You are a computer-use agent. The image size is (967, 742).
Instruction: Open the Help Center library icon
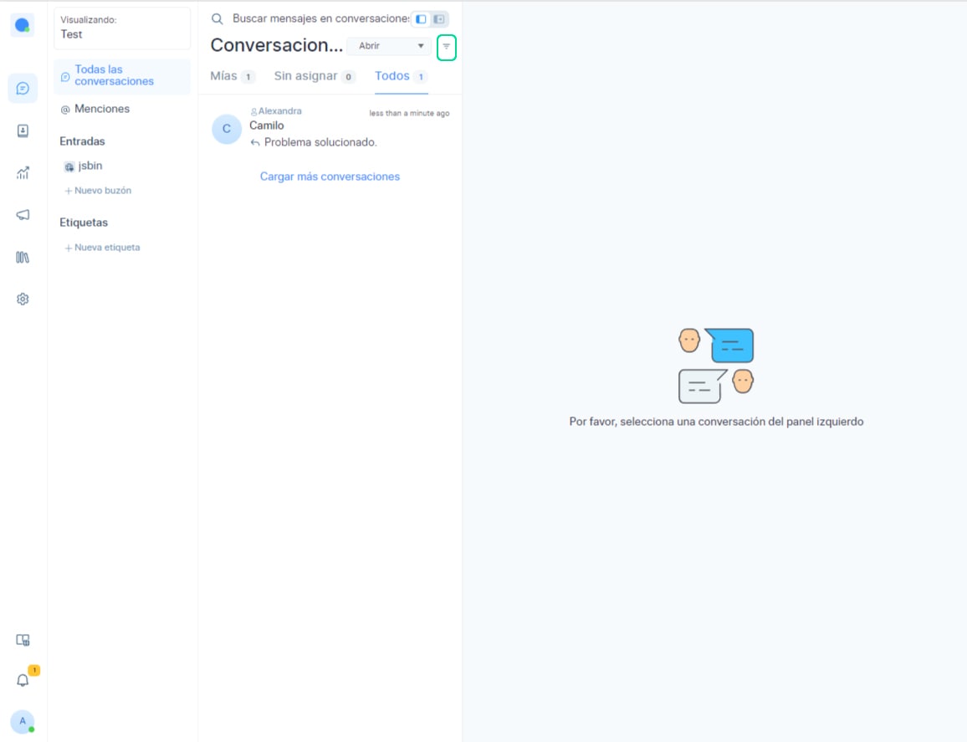(23, 258)
